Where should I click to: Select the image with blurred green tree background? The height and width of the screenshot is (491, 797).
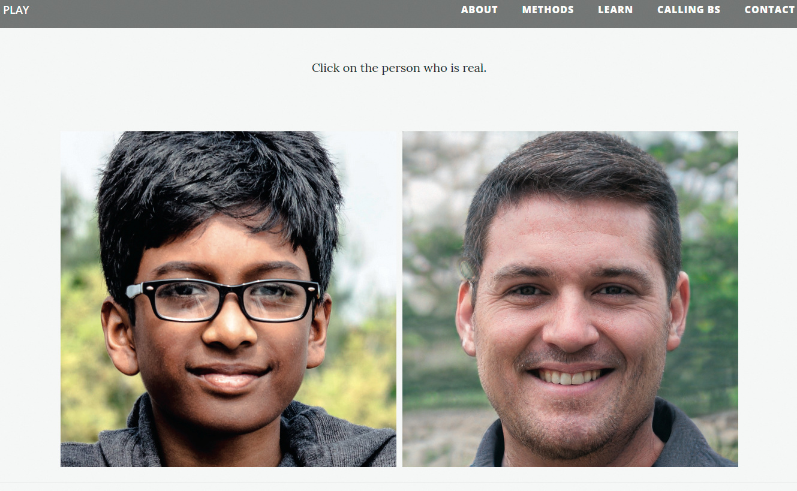click(x=570, y=299)
